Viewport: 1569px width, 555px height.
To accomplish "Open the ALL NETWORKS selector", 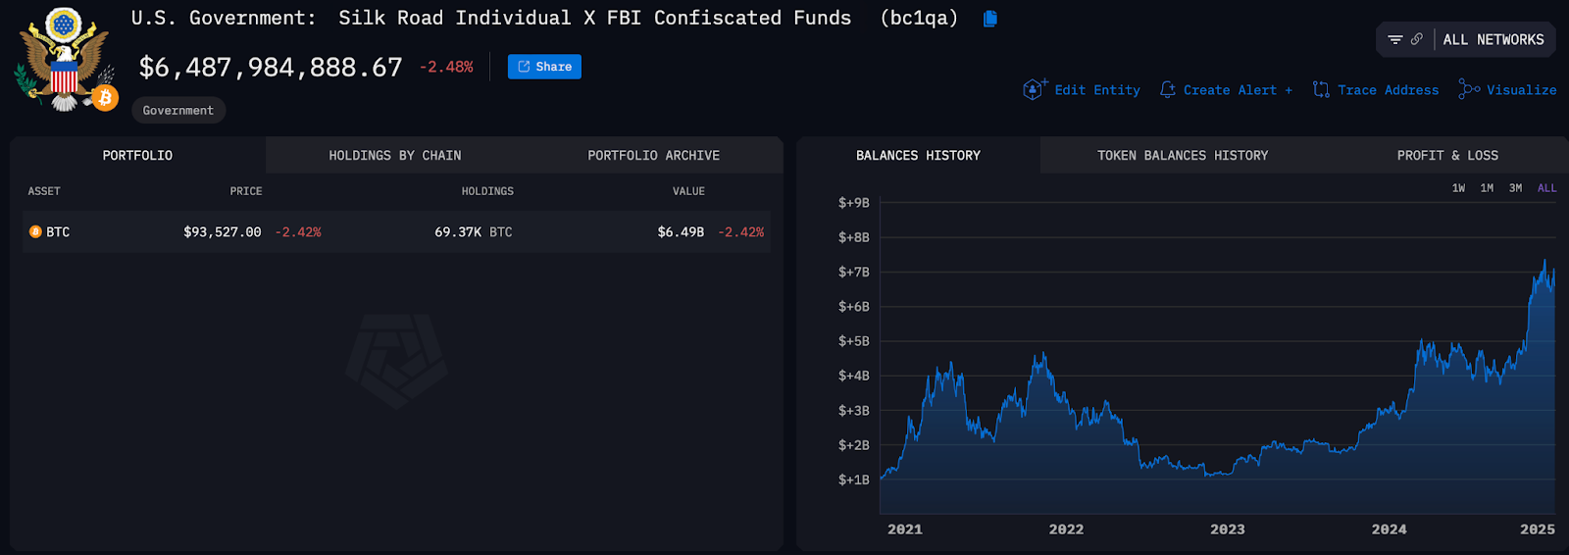I will pyautogui.click(x=1493, y=39).
